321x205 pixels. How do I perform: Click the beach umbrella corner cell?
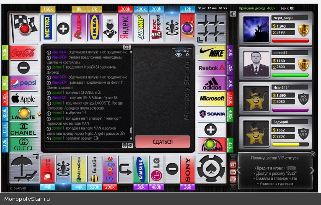point(24,169)
